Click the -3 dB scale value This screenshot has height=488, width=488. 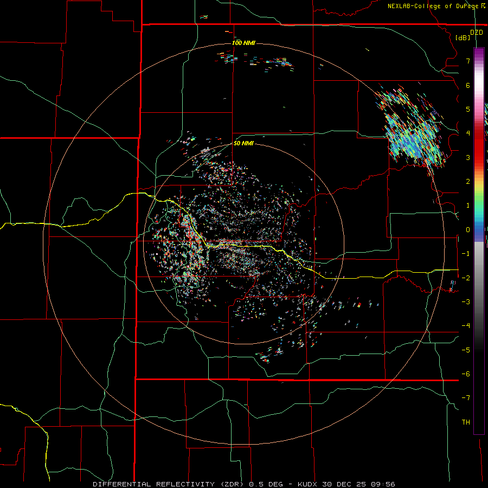(466, 302)
